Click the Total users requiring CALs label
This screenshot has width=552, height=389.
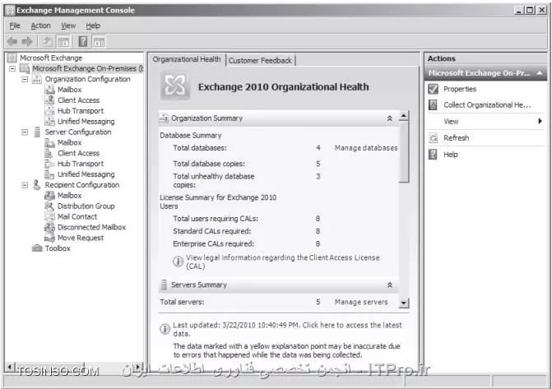(216, 219)
